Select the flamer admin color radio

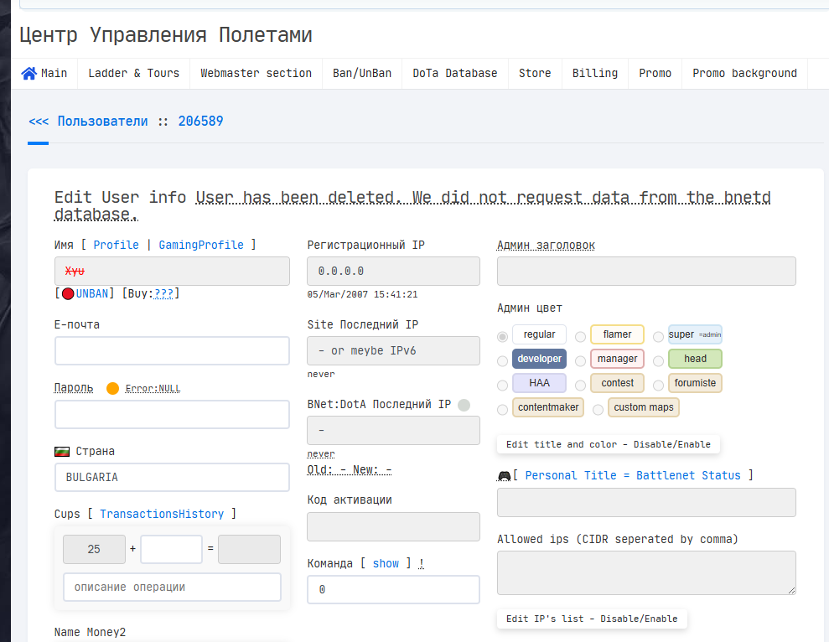(x=580, y=337)
